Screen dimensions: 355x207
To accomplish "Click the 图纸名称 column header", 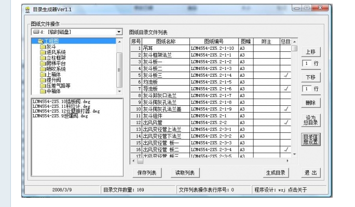I will 166,42.
